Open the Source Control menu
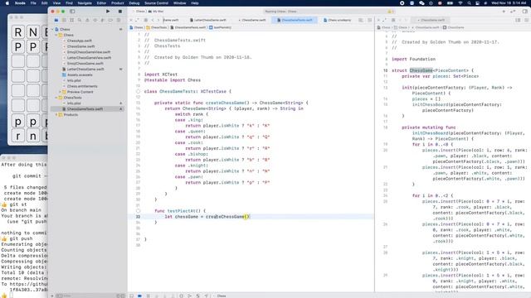The height and width of the screenshot is (298, 531). pos(156,3)
